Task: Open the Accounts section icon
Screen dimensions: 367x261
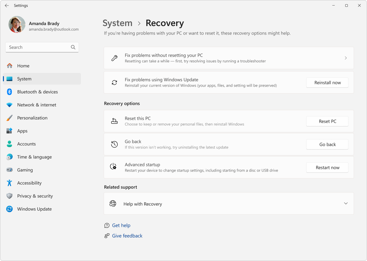Action: pyautogui.click(x=9, y=144)
